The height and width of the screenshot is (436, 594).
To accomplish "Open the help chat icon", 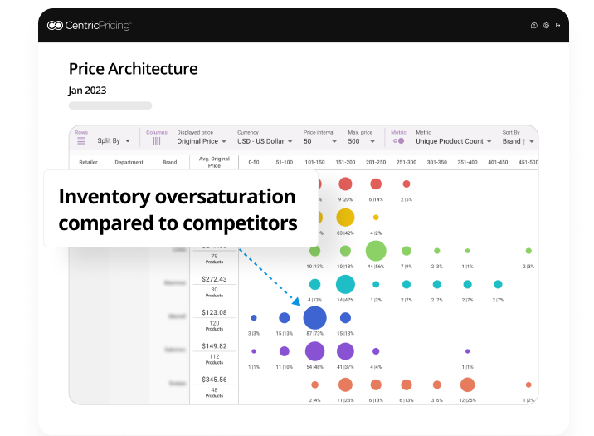I will [x=533, y=26].
